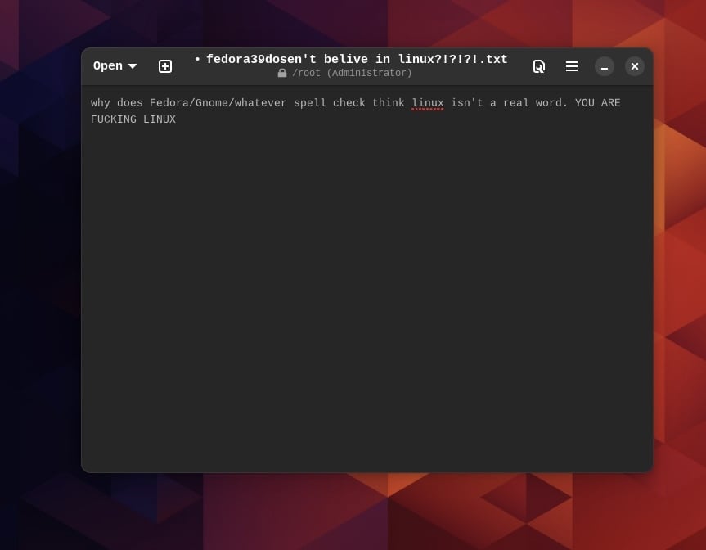
Task: Click the unsaved-changes dot before the filename
Action: (x=198, y=60)
